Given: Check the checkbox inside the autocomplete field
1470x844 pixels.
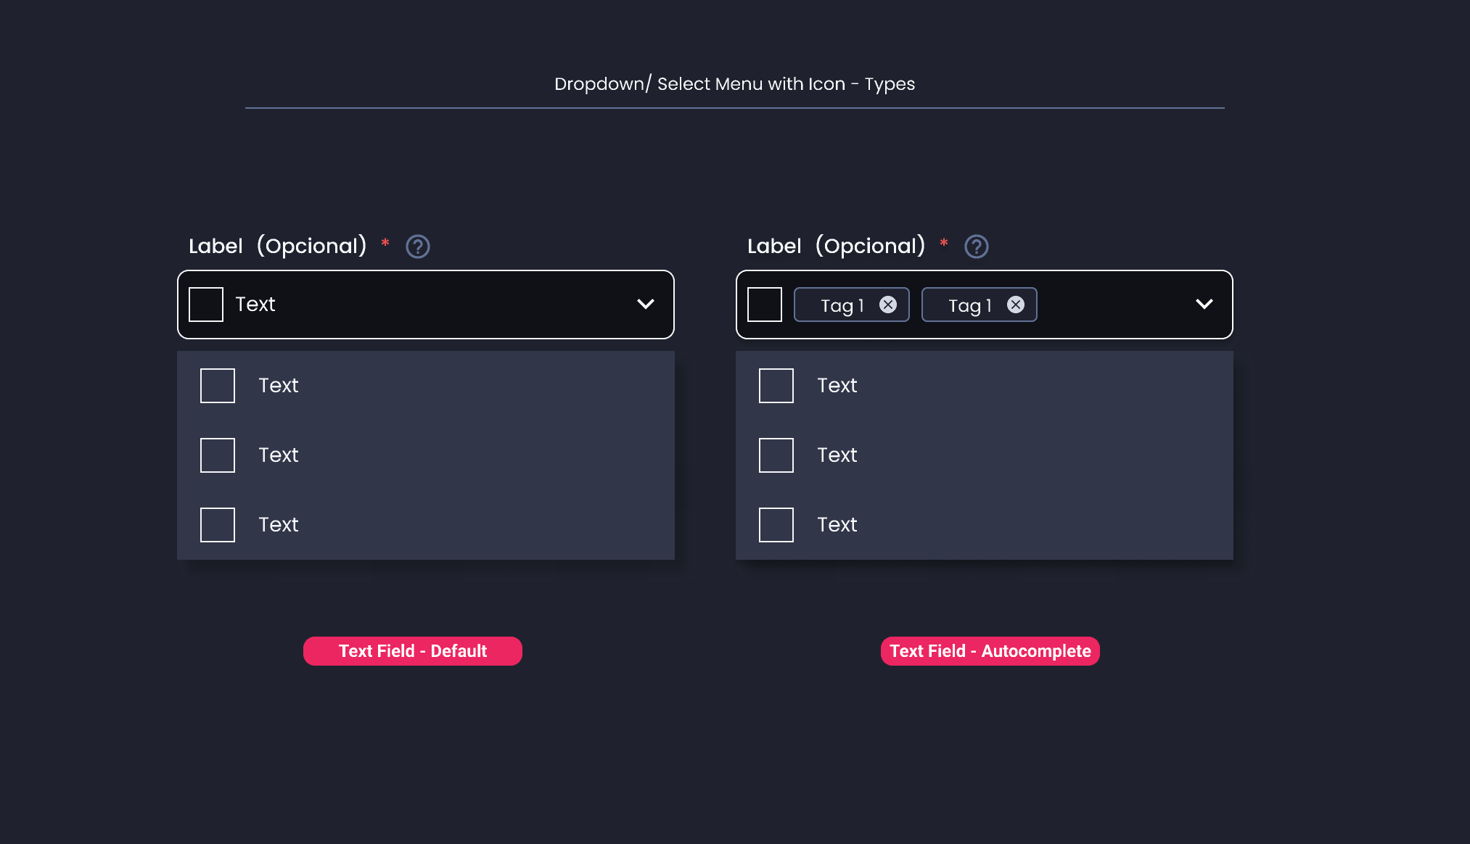Looking at the screenshot, I should tap(764, 305).
